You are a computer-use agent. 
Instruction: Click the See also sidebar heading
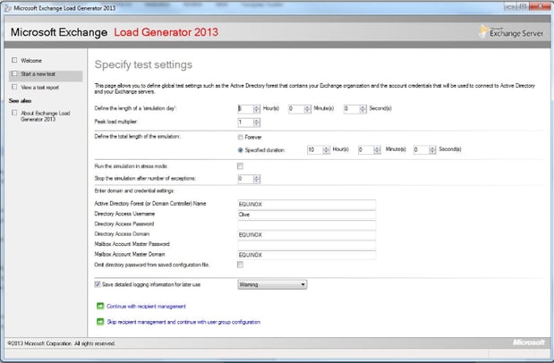click(21, 101)
